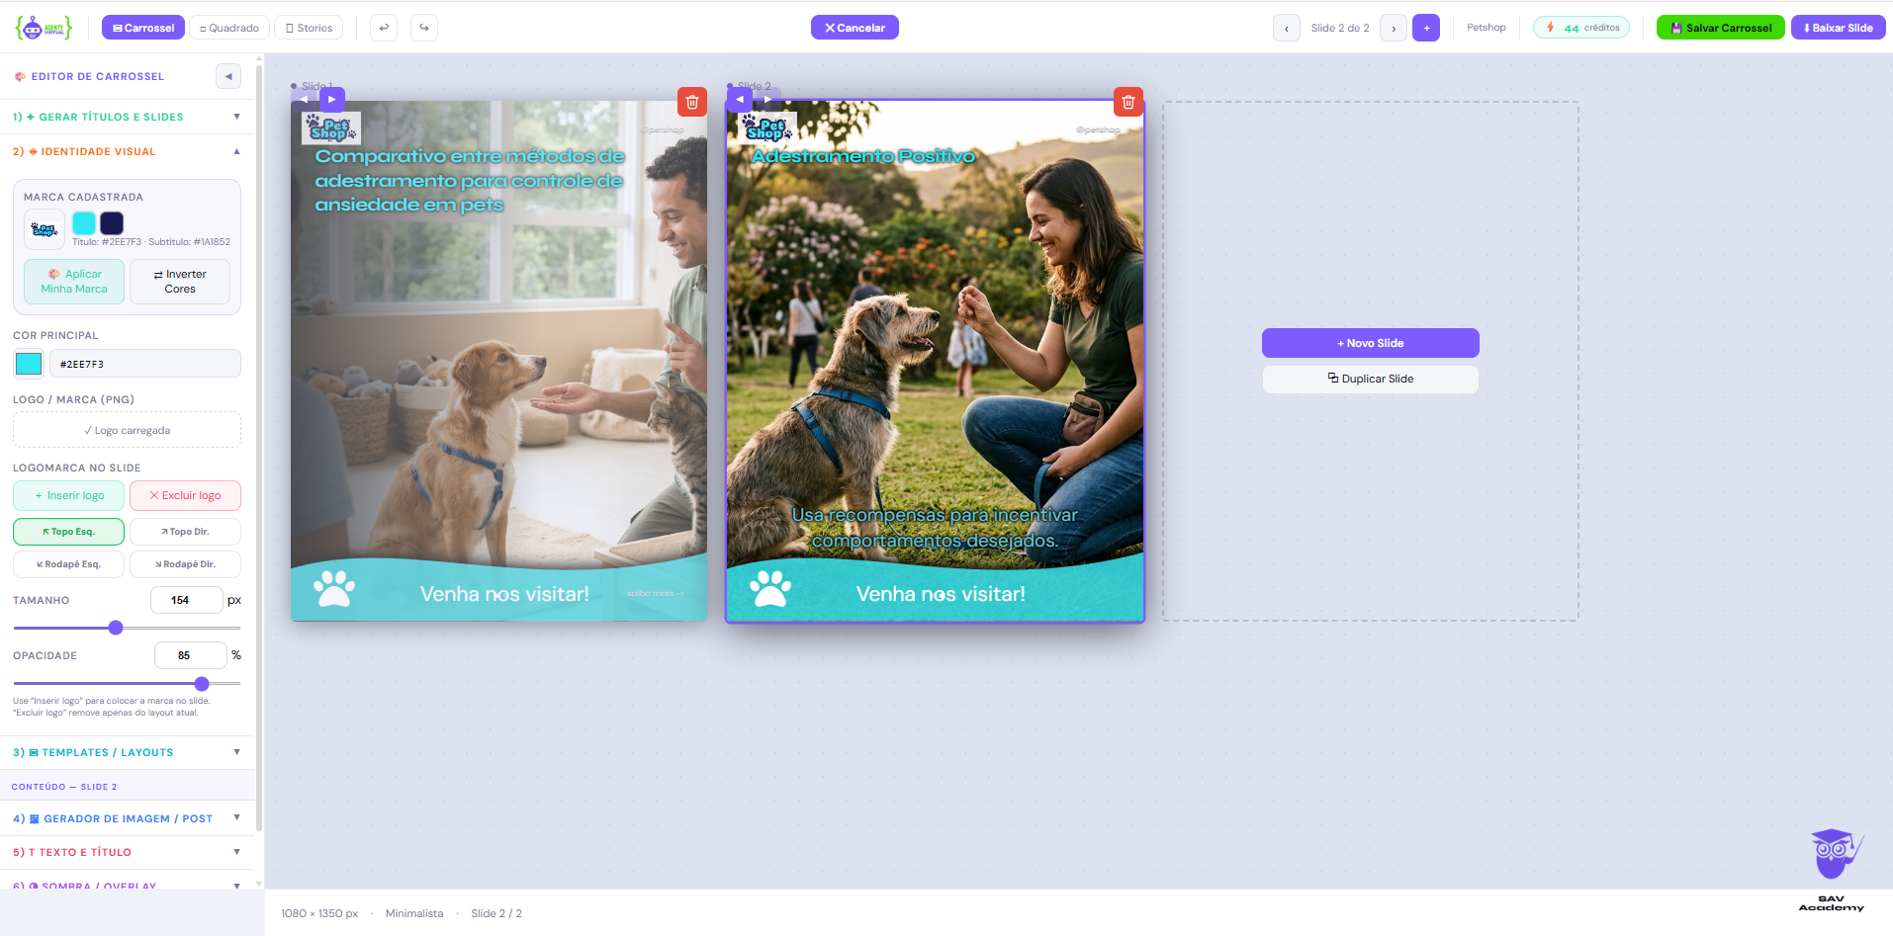Click the undo arrow in the top toolbar
This screenshot has height=936, width=1893.
point(384,28)
